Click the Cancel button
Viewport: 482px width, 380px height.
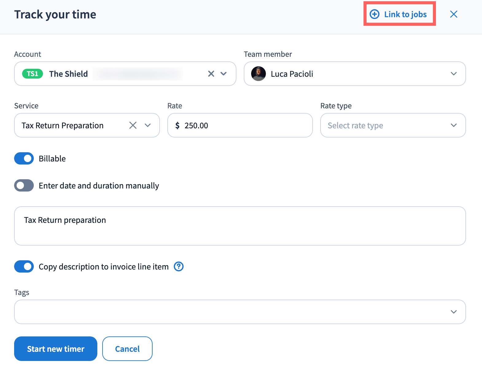(x=127, y=349)
